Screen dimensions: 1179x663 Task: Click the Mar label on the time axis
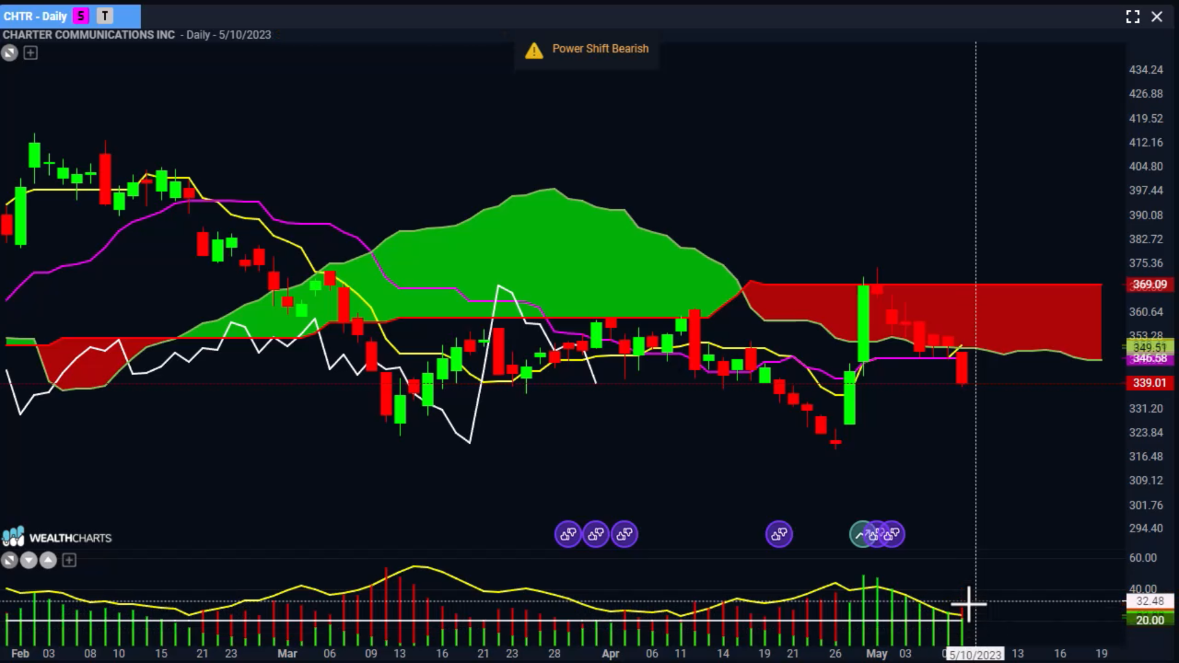[x=287, y=654]
